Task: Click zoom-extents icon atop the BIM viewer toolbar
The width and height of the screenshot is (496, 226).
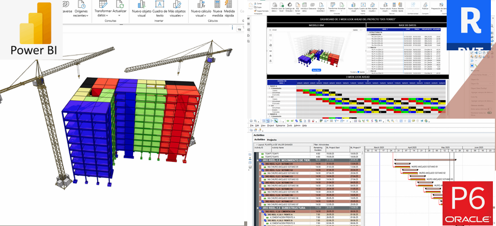Action: pos(270,35)
